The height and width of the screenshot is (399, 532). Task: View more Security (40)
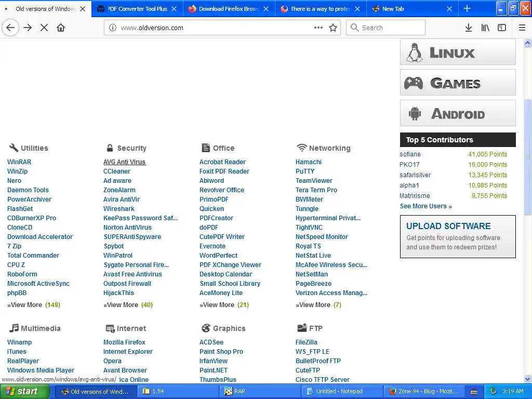tap(128, 305)
